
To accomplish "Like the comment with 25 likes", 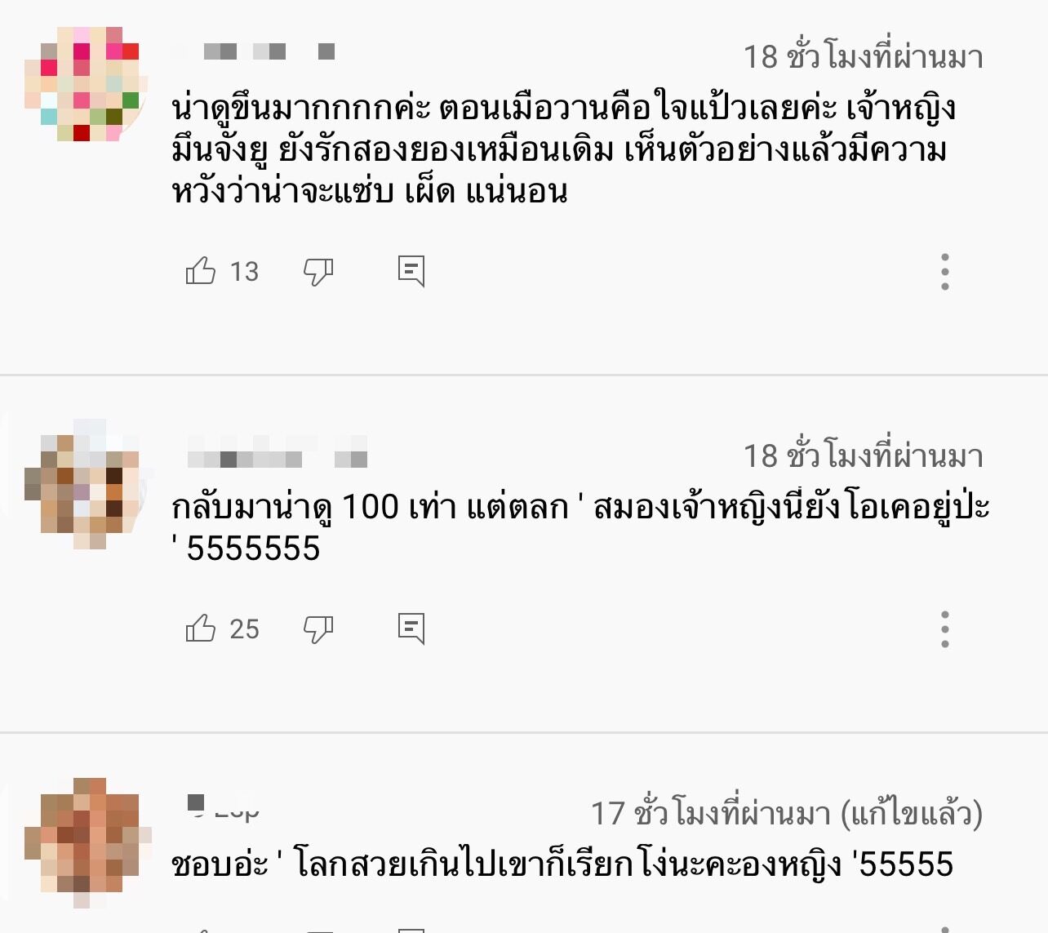I will (x=201, y=628).
